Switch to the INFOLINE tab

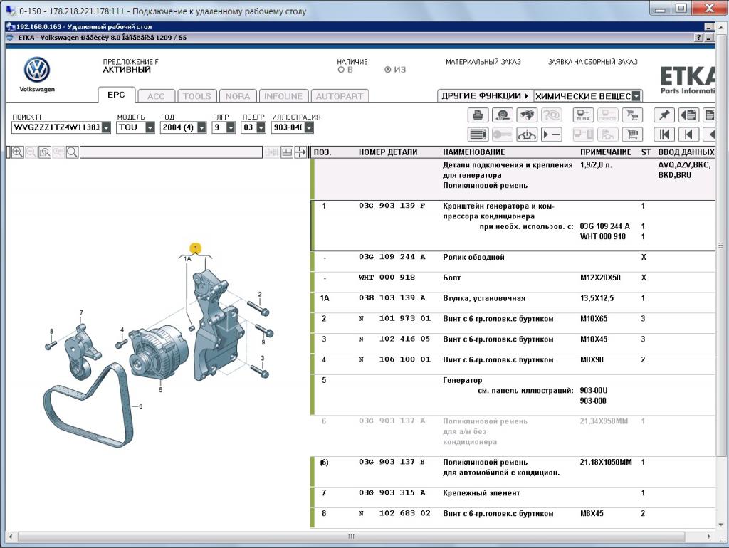pos(283,96)
